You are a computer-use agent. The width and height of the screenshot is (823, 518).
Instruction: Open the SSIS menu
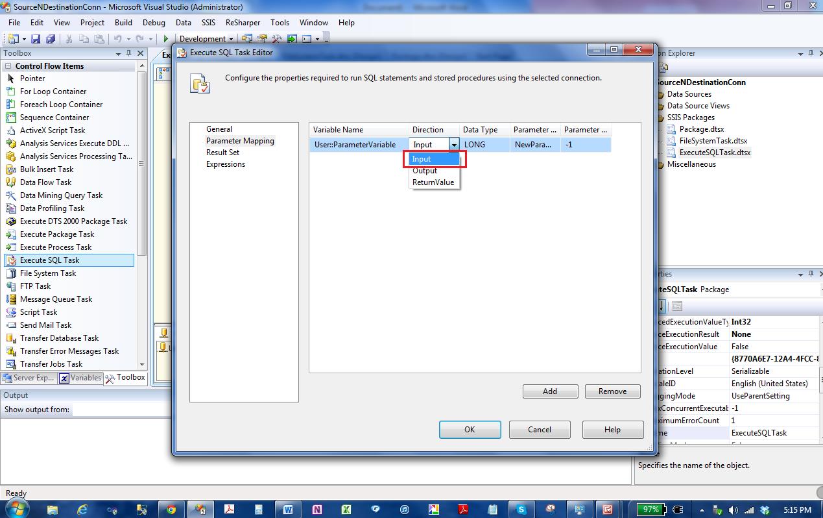coord(208,22)
